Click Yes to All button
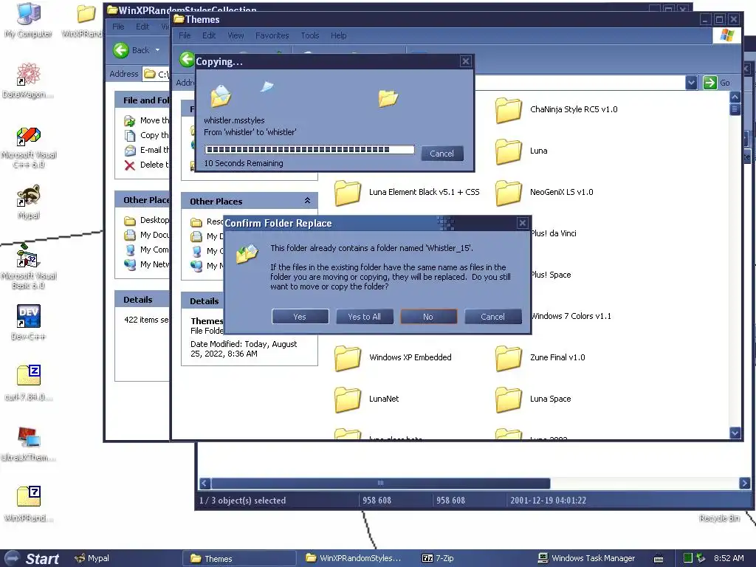The height and width of the screenshot is (567, 756). click(x=365, y=317)
